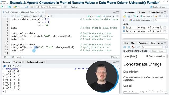Toggle Source on Save checkbox
This screenshot has width=169, height=95.
[22, 16]
